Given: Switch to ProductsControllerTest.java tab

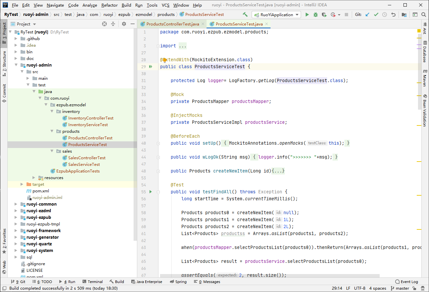Looking at the screenshot, I should pos(172,24).
